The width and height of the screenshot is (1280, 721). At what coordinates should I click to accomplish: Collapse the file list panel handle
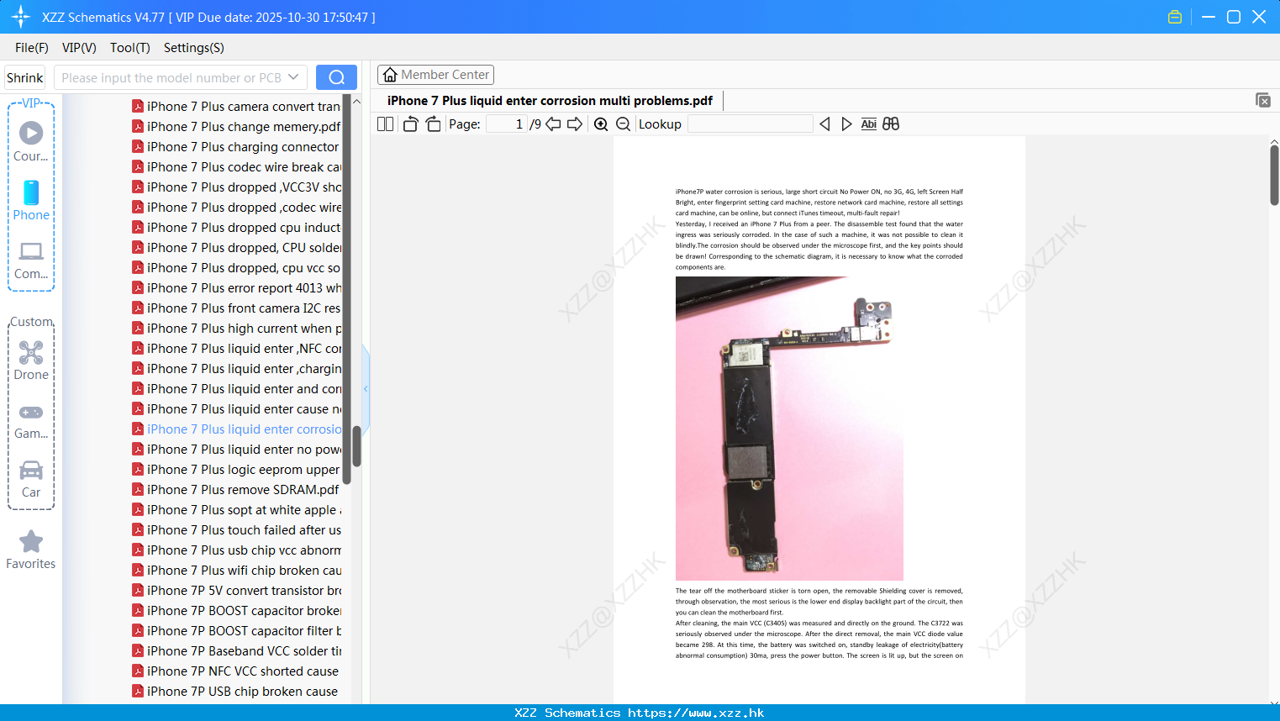[366, 388]
